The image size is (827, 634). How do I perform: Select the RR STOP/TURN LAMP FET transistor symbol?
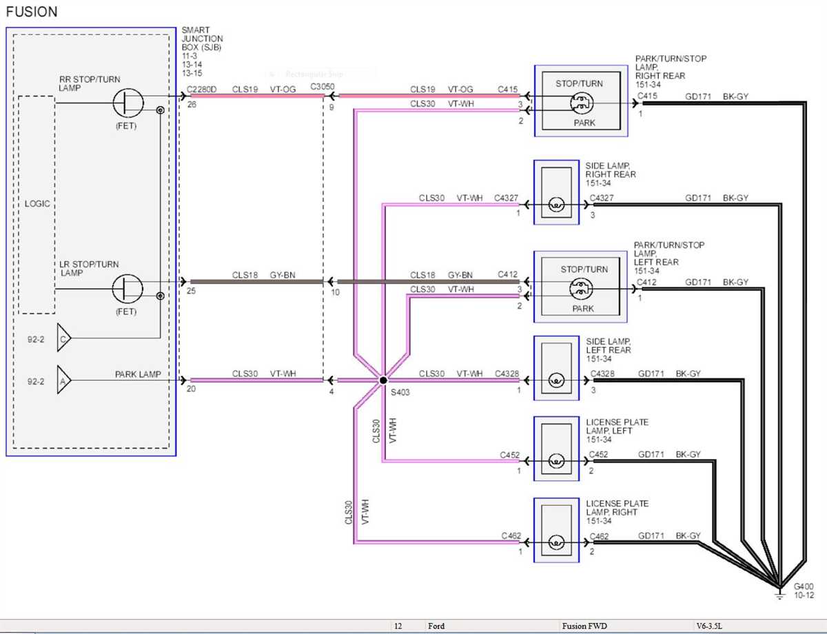[x=128, y=103]
